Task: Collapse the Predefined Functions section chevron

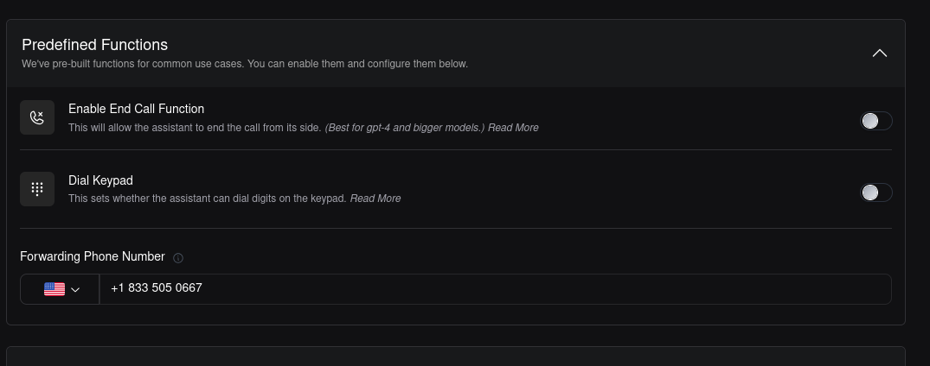Action: (879, 54)
